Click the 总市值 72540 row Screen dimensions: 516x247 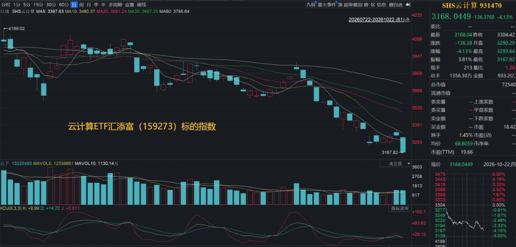click(473, 84)
